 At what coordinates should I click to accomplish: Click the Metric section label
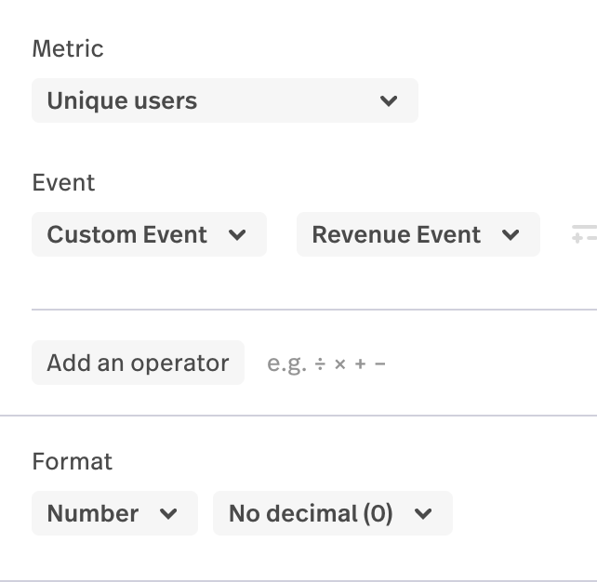click(68, 48)
